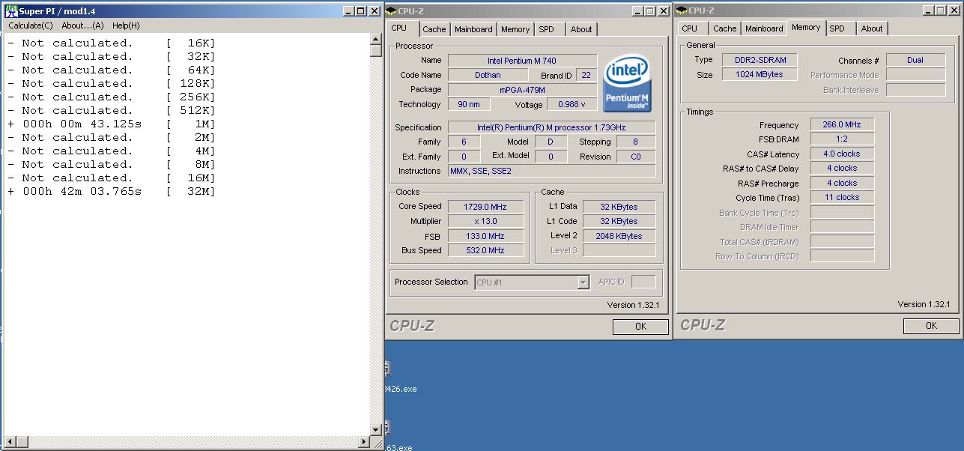Click the Package value mPGA-479M
Image resolution: width=964 pixels, height=451 pixels.
pos(522,90)
